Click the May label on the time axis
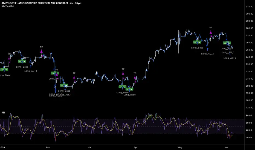 (x=180, y=148)
